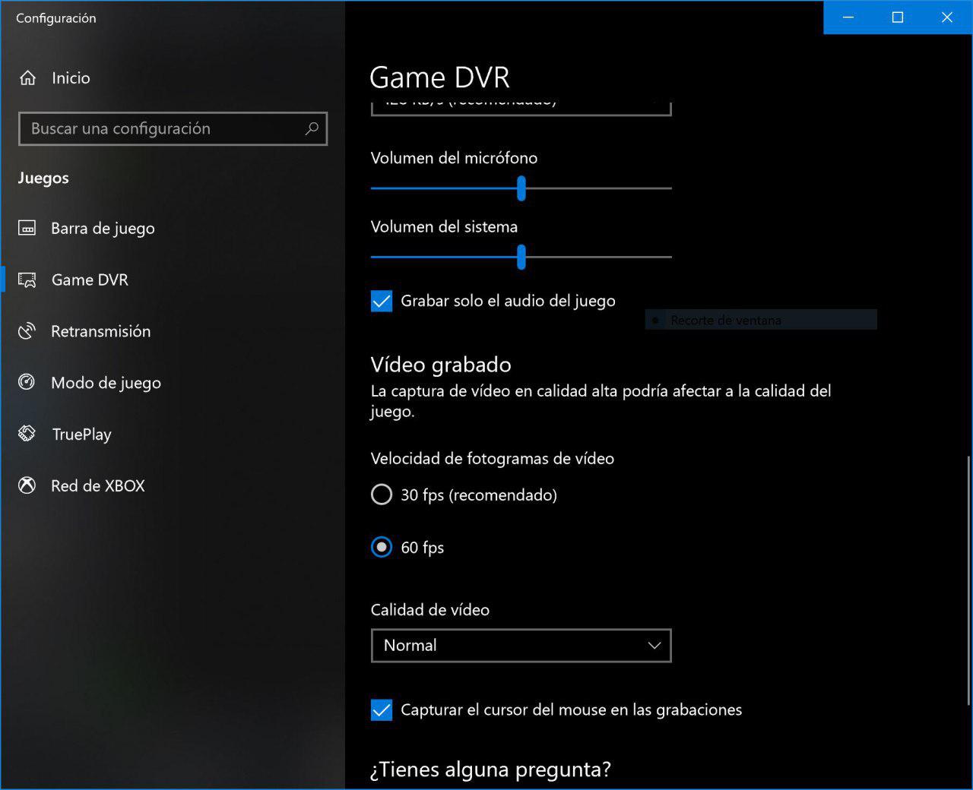Click the Retransmisión broadcast icon
Image resolution: width=973 pixels, height=790 pixels.
click(x=27, y=331)
